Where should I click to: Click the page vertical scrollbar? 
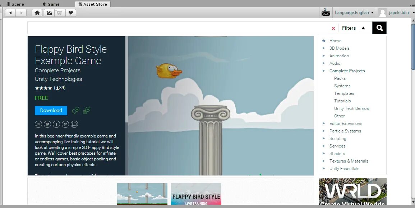pos(412,48)
